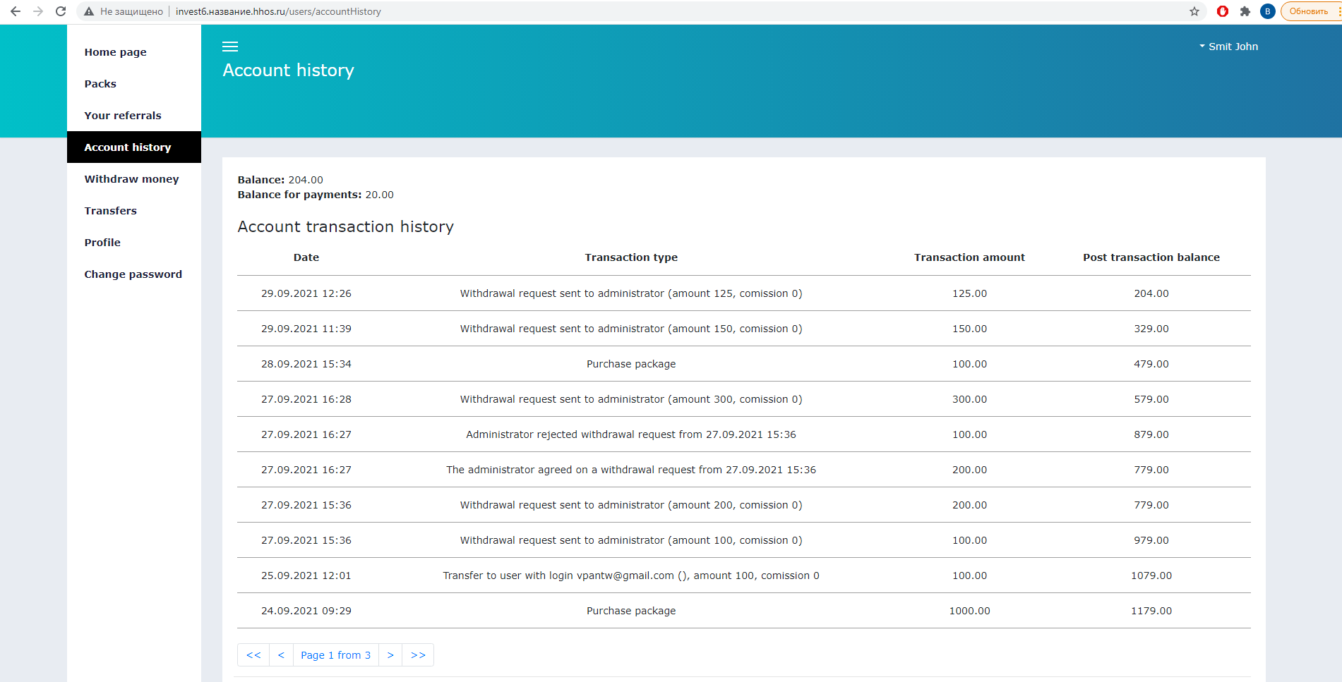Viewport: 1342px width, 682px height.
Task: Reload the page with the refresh icon
Action: [x=61, y=11]
